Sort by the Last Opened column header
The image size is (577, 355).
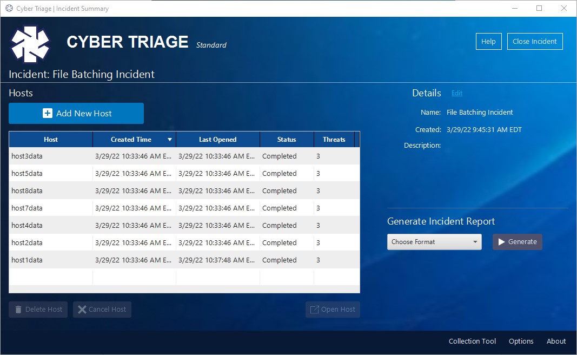(218, 140)
